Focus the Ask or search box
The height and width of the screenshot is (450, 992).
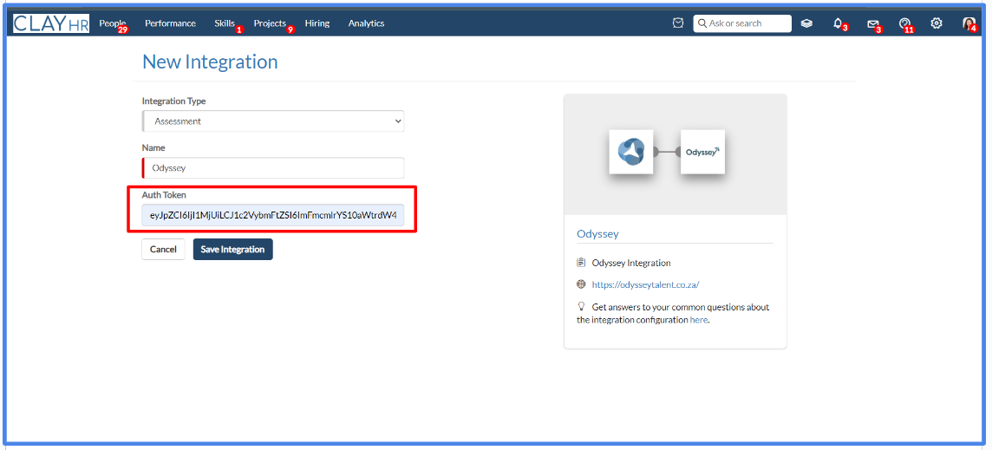pos(742,23)
